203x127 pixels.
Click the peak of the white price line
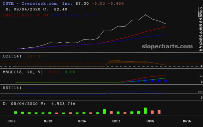(x=145, y=15)
